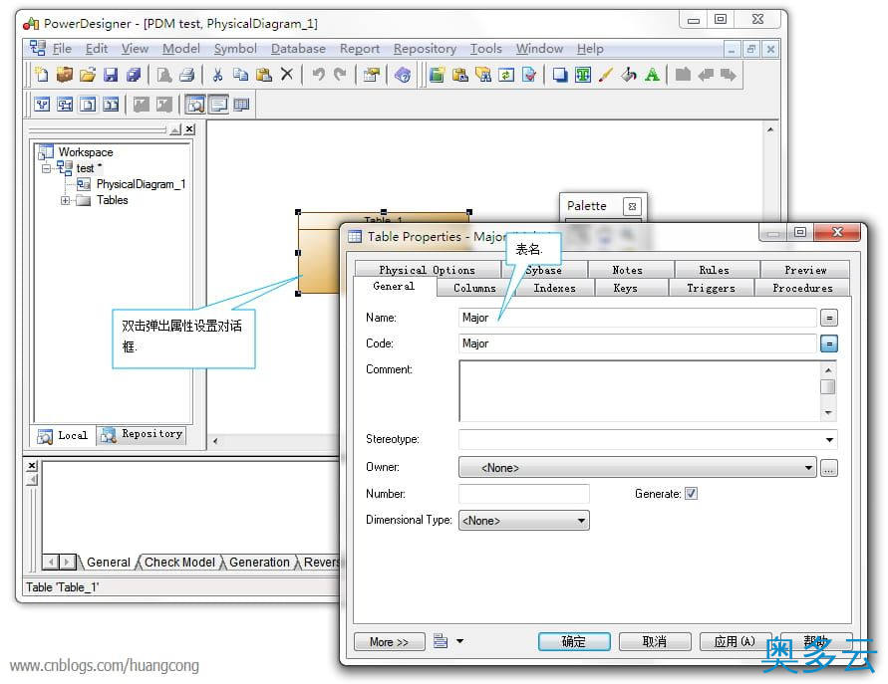Switch to the Keys tab

click(x=625, y=288)
